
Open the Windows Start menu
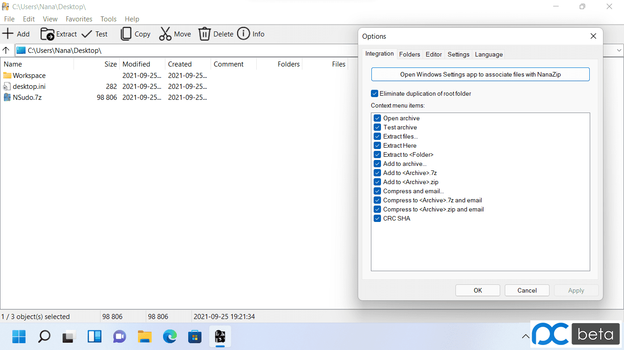[19, 337]
